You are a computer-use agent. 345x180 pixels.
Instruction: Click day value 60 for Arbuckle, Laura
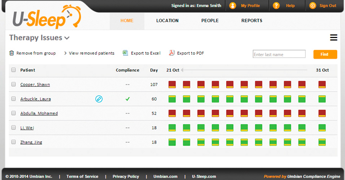click(x=154, y=99)
